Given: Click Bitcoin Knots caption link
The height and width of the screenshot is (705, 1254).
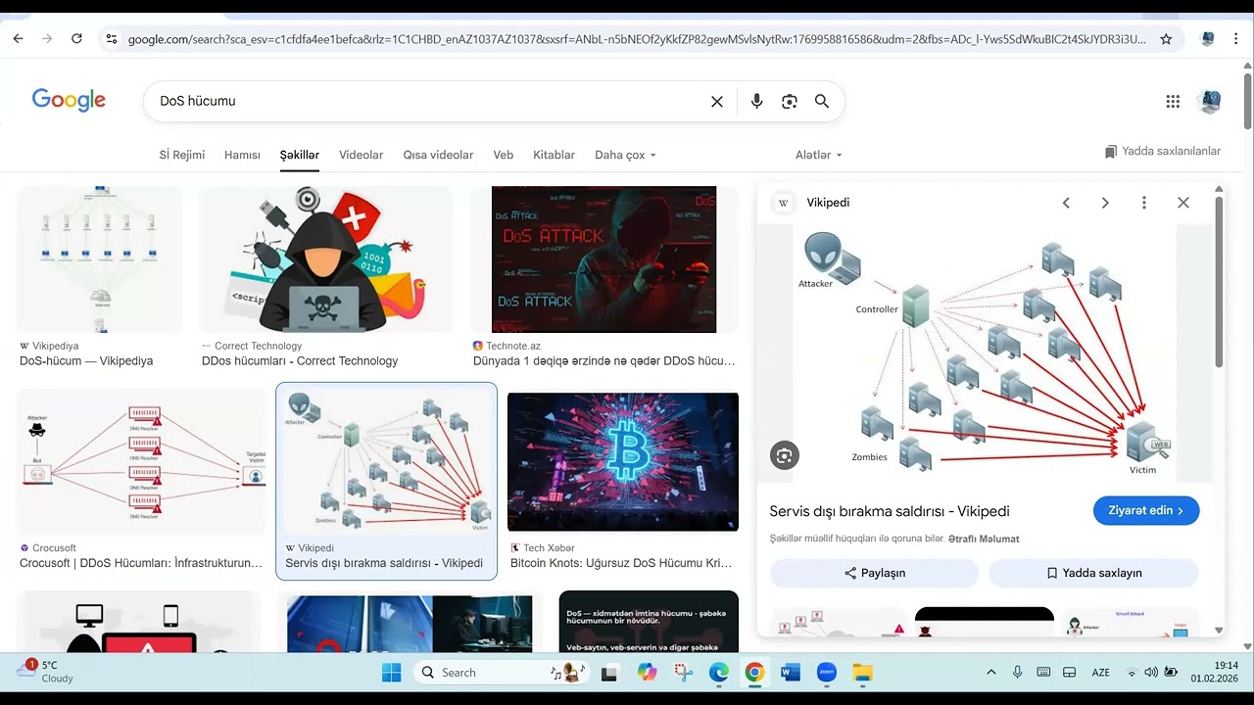Looking at the screenshot, I should tap(621, 563).
